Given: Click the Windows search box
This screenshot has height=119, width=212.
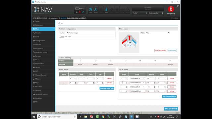Looking at the screenshot, I should [57, 117].
